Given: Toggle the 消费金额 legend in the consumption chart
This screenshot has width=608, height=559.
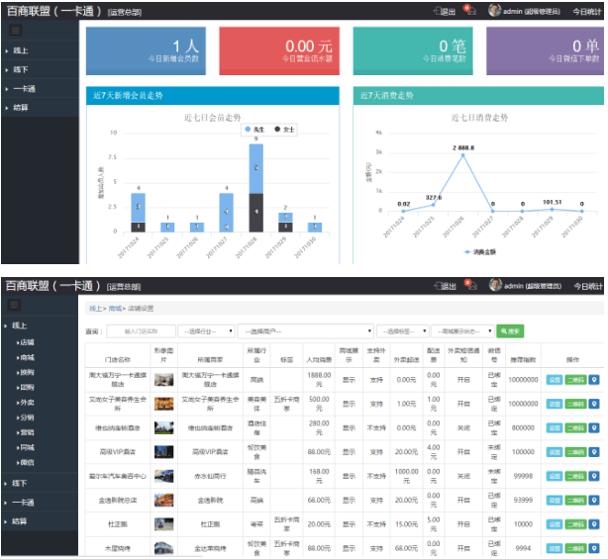Looking at the screenshot, I should click(480, 252).
